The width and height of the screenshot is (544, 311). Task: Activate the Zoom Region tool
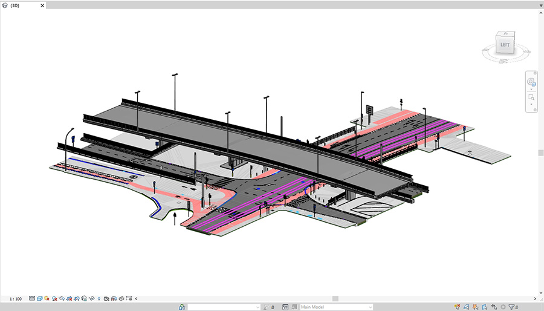click(531, 97)
